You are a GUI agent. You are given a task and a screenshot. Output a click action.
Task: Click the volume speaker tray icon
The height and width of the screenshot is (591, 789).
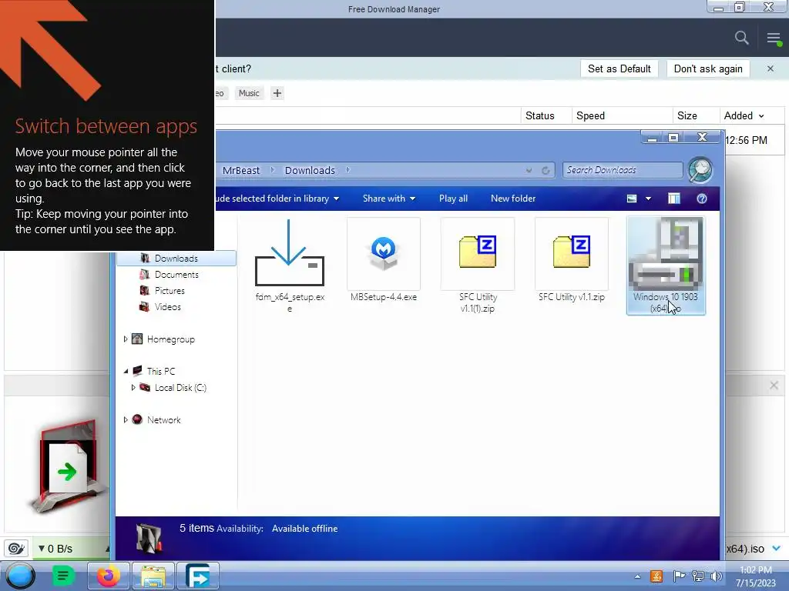pos(717,576)
